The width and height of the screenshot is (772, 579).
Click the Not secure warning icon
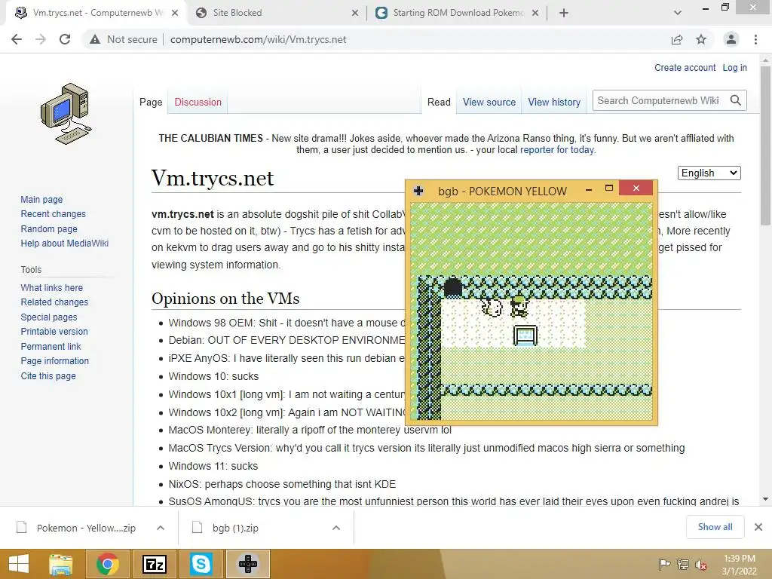(95, 39)
